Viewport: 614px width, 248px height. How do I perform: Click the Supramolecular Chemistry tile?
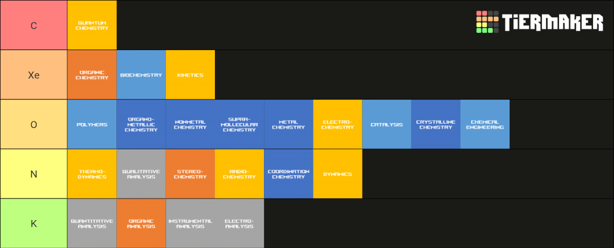(x=239, y=124)
